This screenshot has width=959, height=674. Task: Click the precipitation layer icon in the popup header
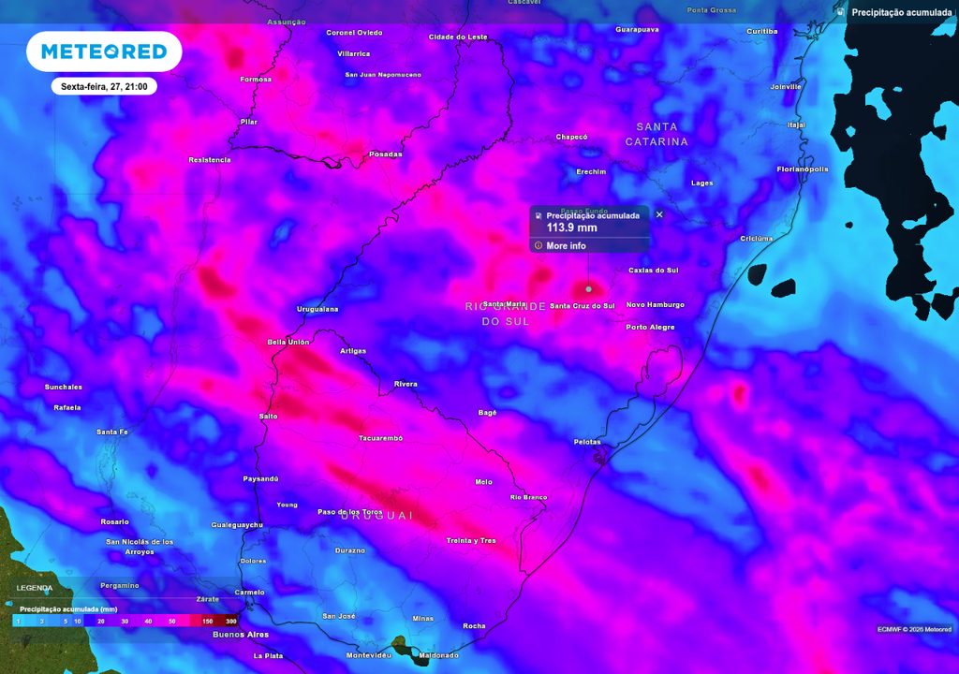539,215
